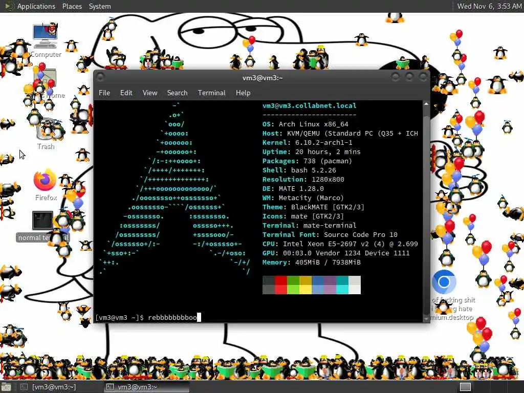Click the Packages: 738 (pacman) line

307,161
